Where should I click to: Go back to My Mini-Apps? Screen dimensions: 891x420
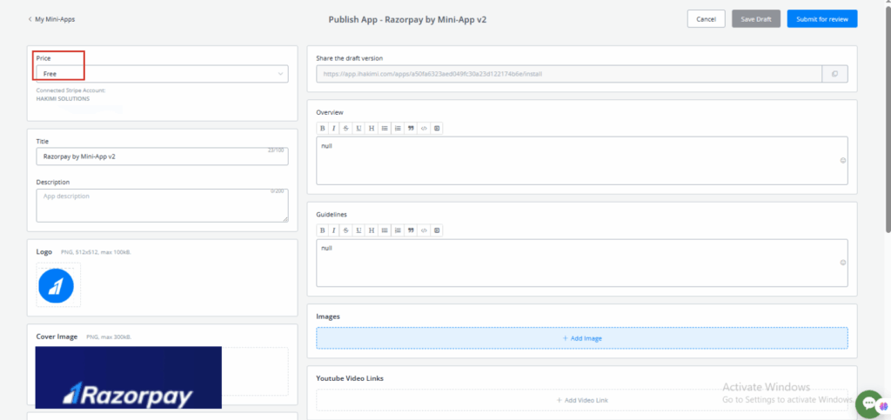tap(51, 19)
